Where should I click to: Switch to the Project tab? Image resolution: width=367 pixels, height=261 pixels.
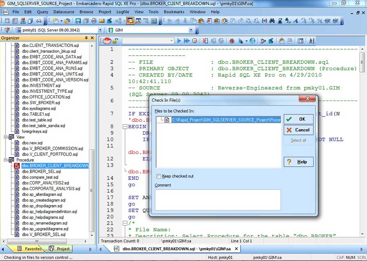point(60,249)
